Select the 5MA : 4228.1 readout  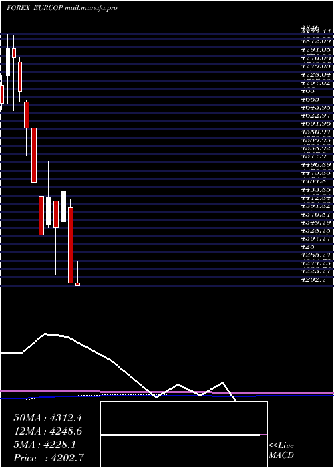pyautogui.click(x=45, y=445)
